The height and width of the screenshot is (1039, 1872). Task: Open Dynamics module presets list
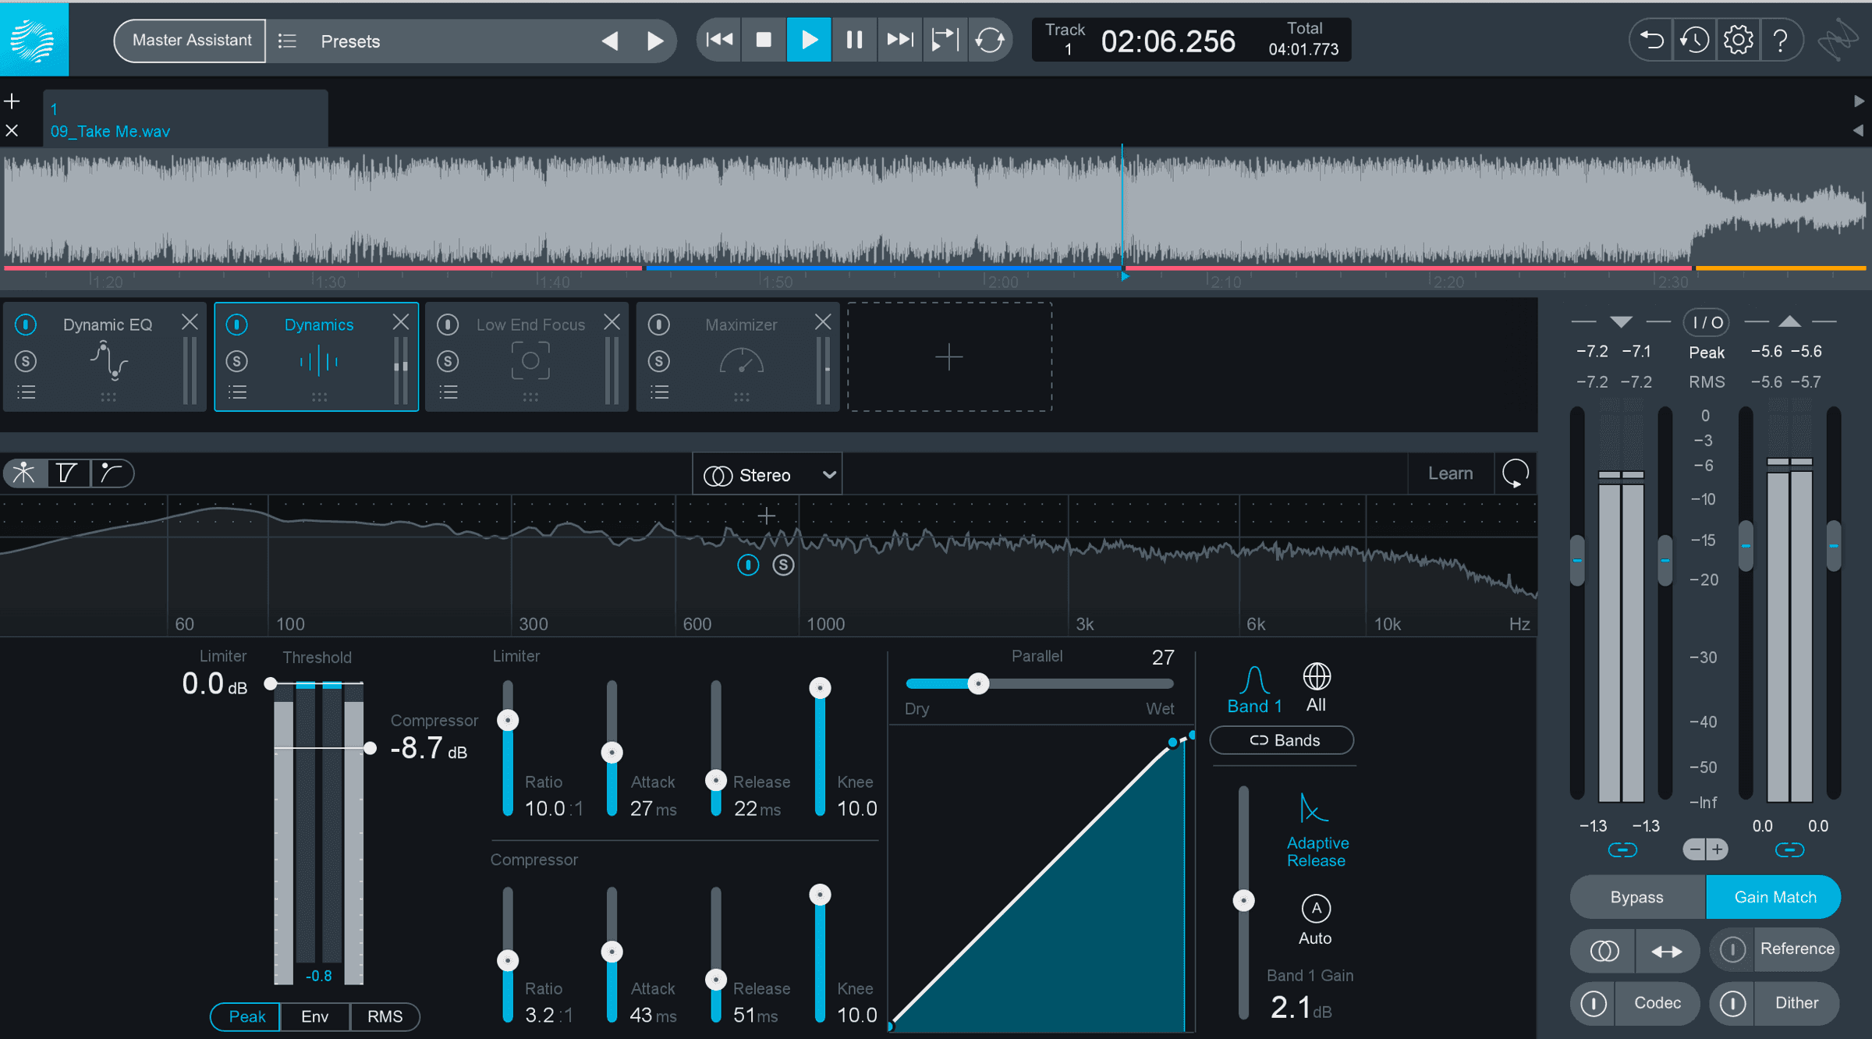coord(237,392)
